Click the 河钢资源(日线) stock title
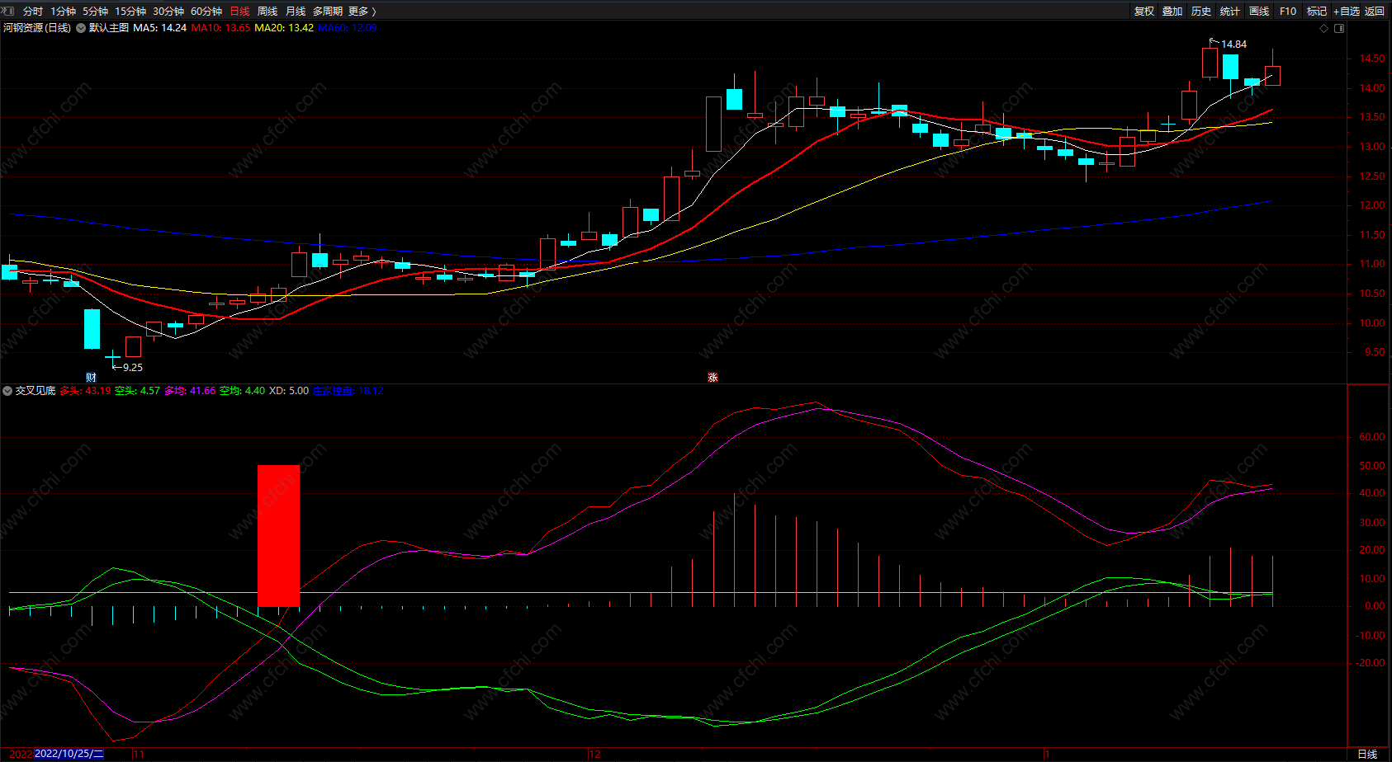This screenshot has width=1392, height=762. tap(37, 28)
